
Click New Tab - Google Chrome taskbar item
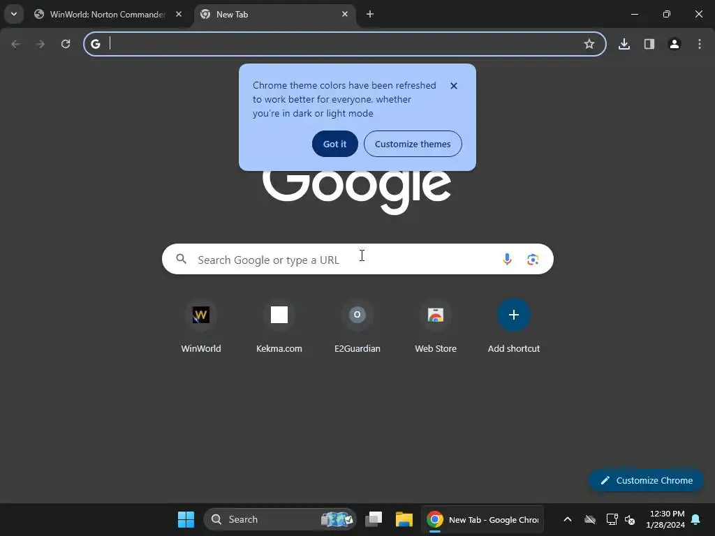click(482, 519)
